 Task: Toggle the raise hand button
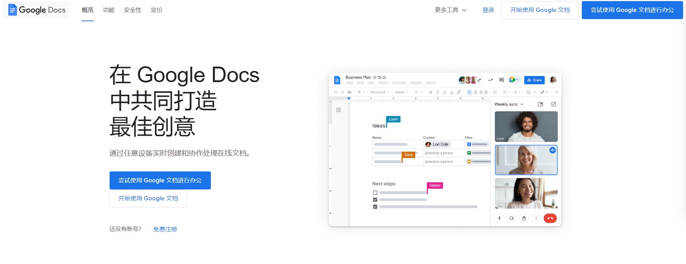[524, 218]
